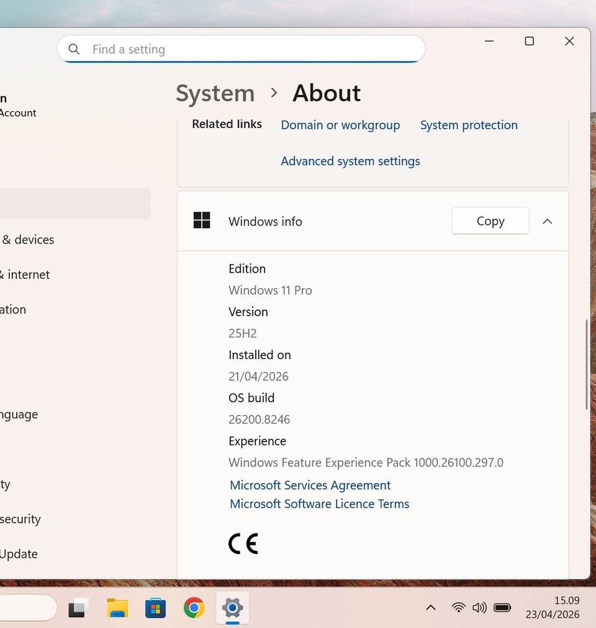
Task: Collapse the Windows info section
Action: coord(547,221)
